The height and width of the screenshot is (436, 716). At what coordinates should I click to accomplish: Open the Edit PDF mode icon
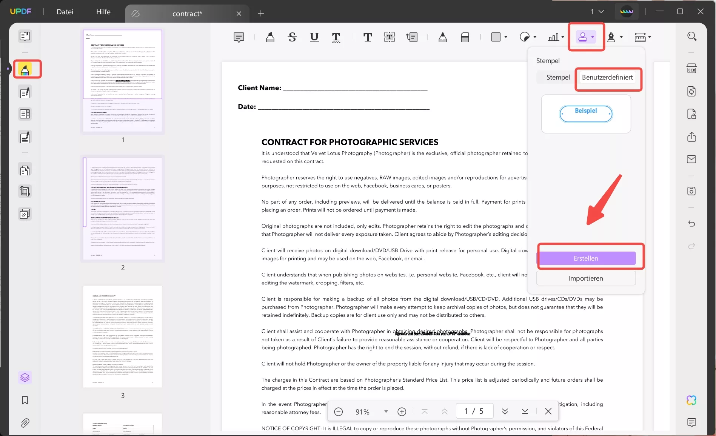point(25,92)
